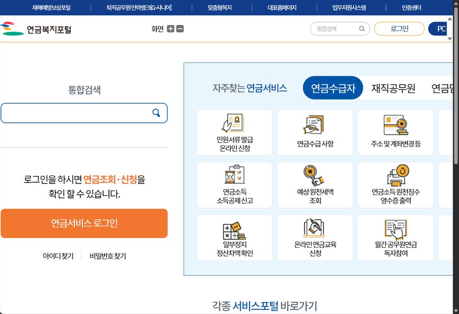Open 대표홈페이지 top menu link
Viewport: 459px width, 314px height.
(282, 8)
